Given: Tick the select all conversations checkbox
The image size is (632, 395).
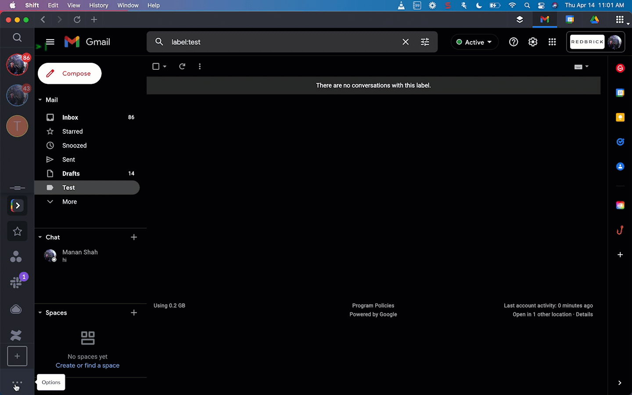Looking at the screenshot, I should [156, 66].
